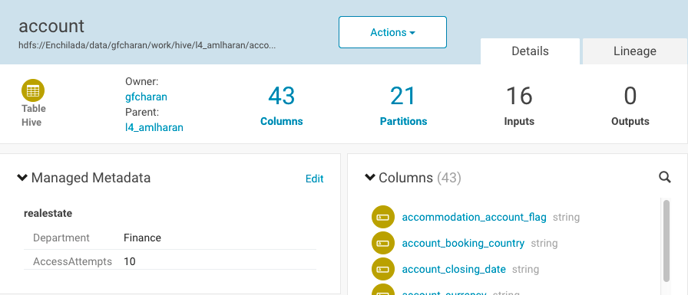This screenshot has width=688, height=295.
Task: Click the account_booking_country column icon
Action: click(x=383, y=243)
